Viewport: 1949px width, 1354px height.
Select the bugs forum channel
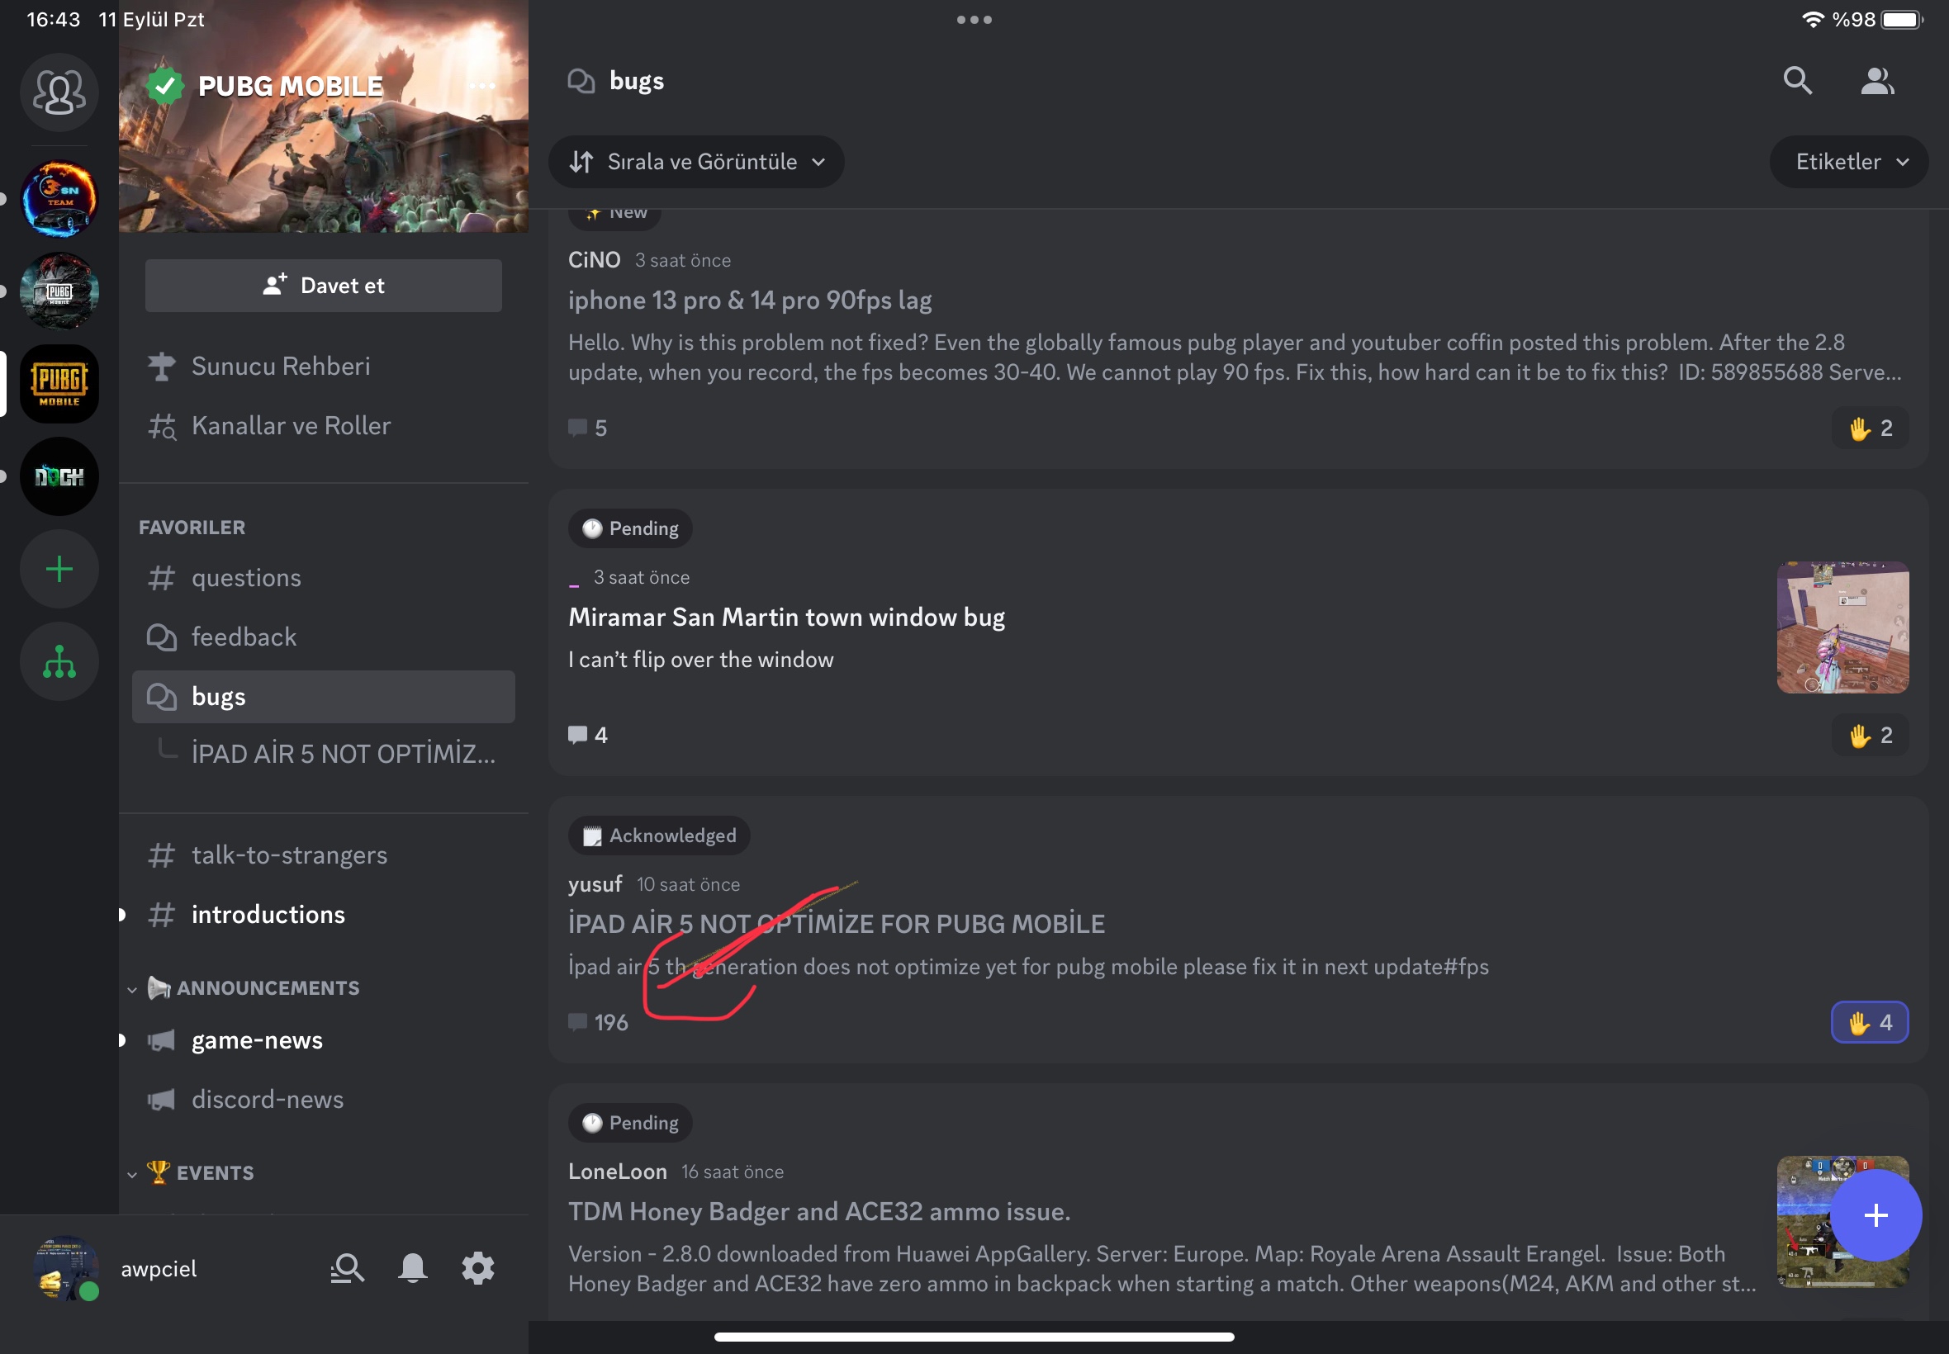pyautogui.click(x=323, y=697)
